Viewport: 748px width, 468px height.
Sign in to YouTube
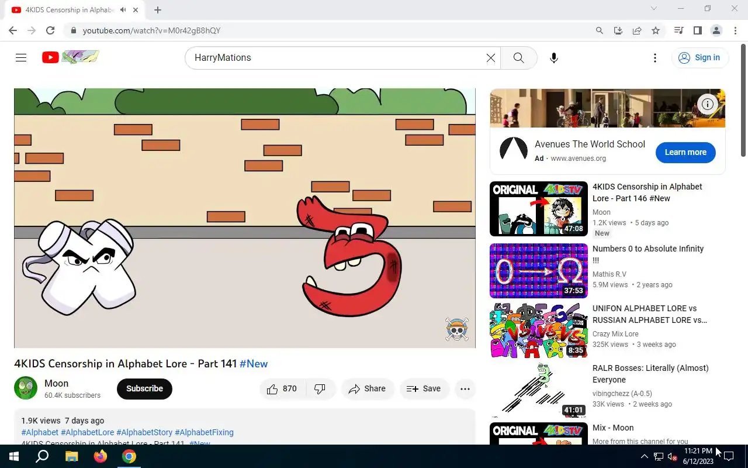pyautogui.click(x=699, y=58)
